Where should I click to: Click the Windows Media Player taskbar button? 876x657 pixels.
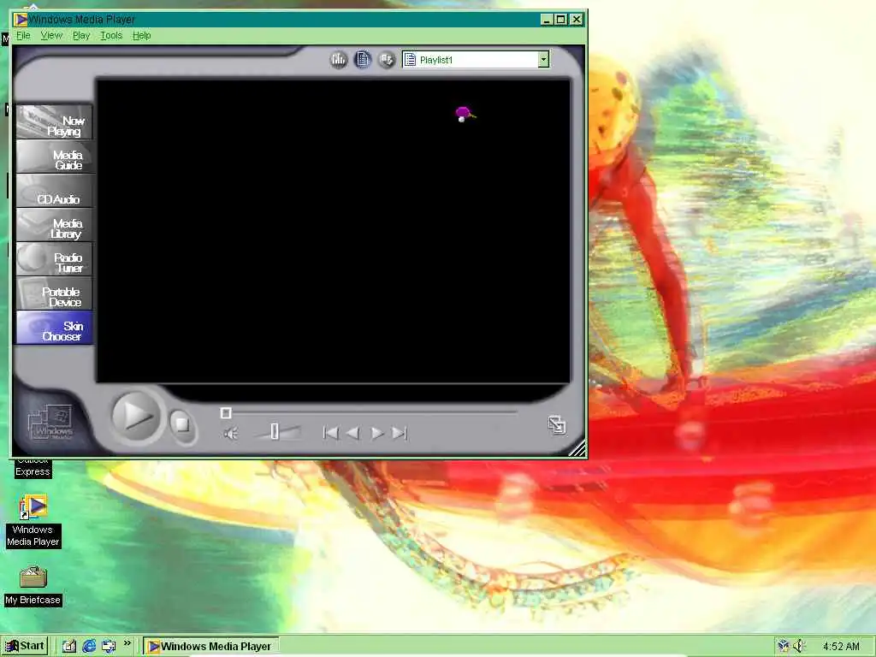tap(210, 647)
